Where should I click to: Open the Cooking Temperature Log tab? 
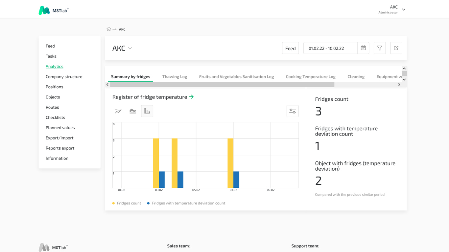(x=311, y=76)
